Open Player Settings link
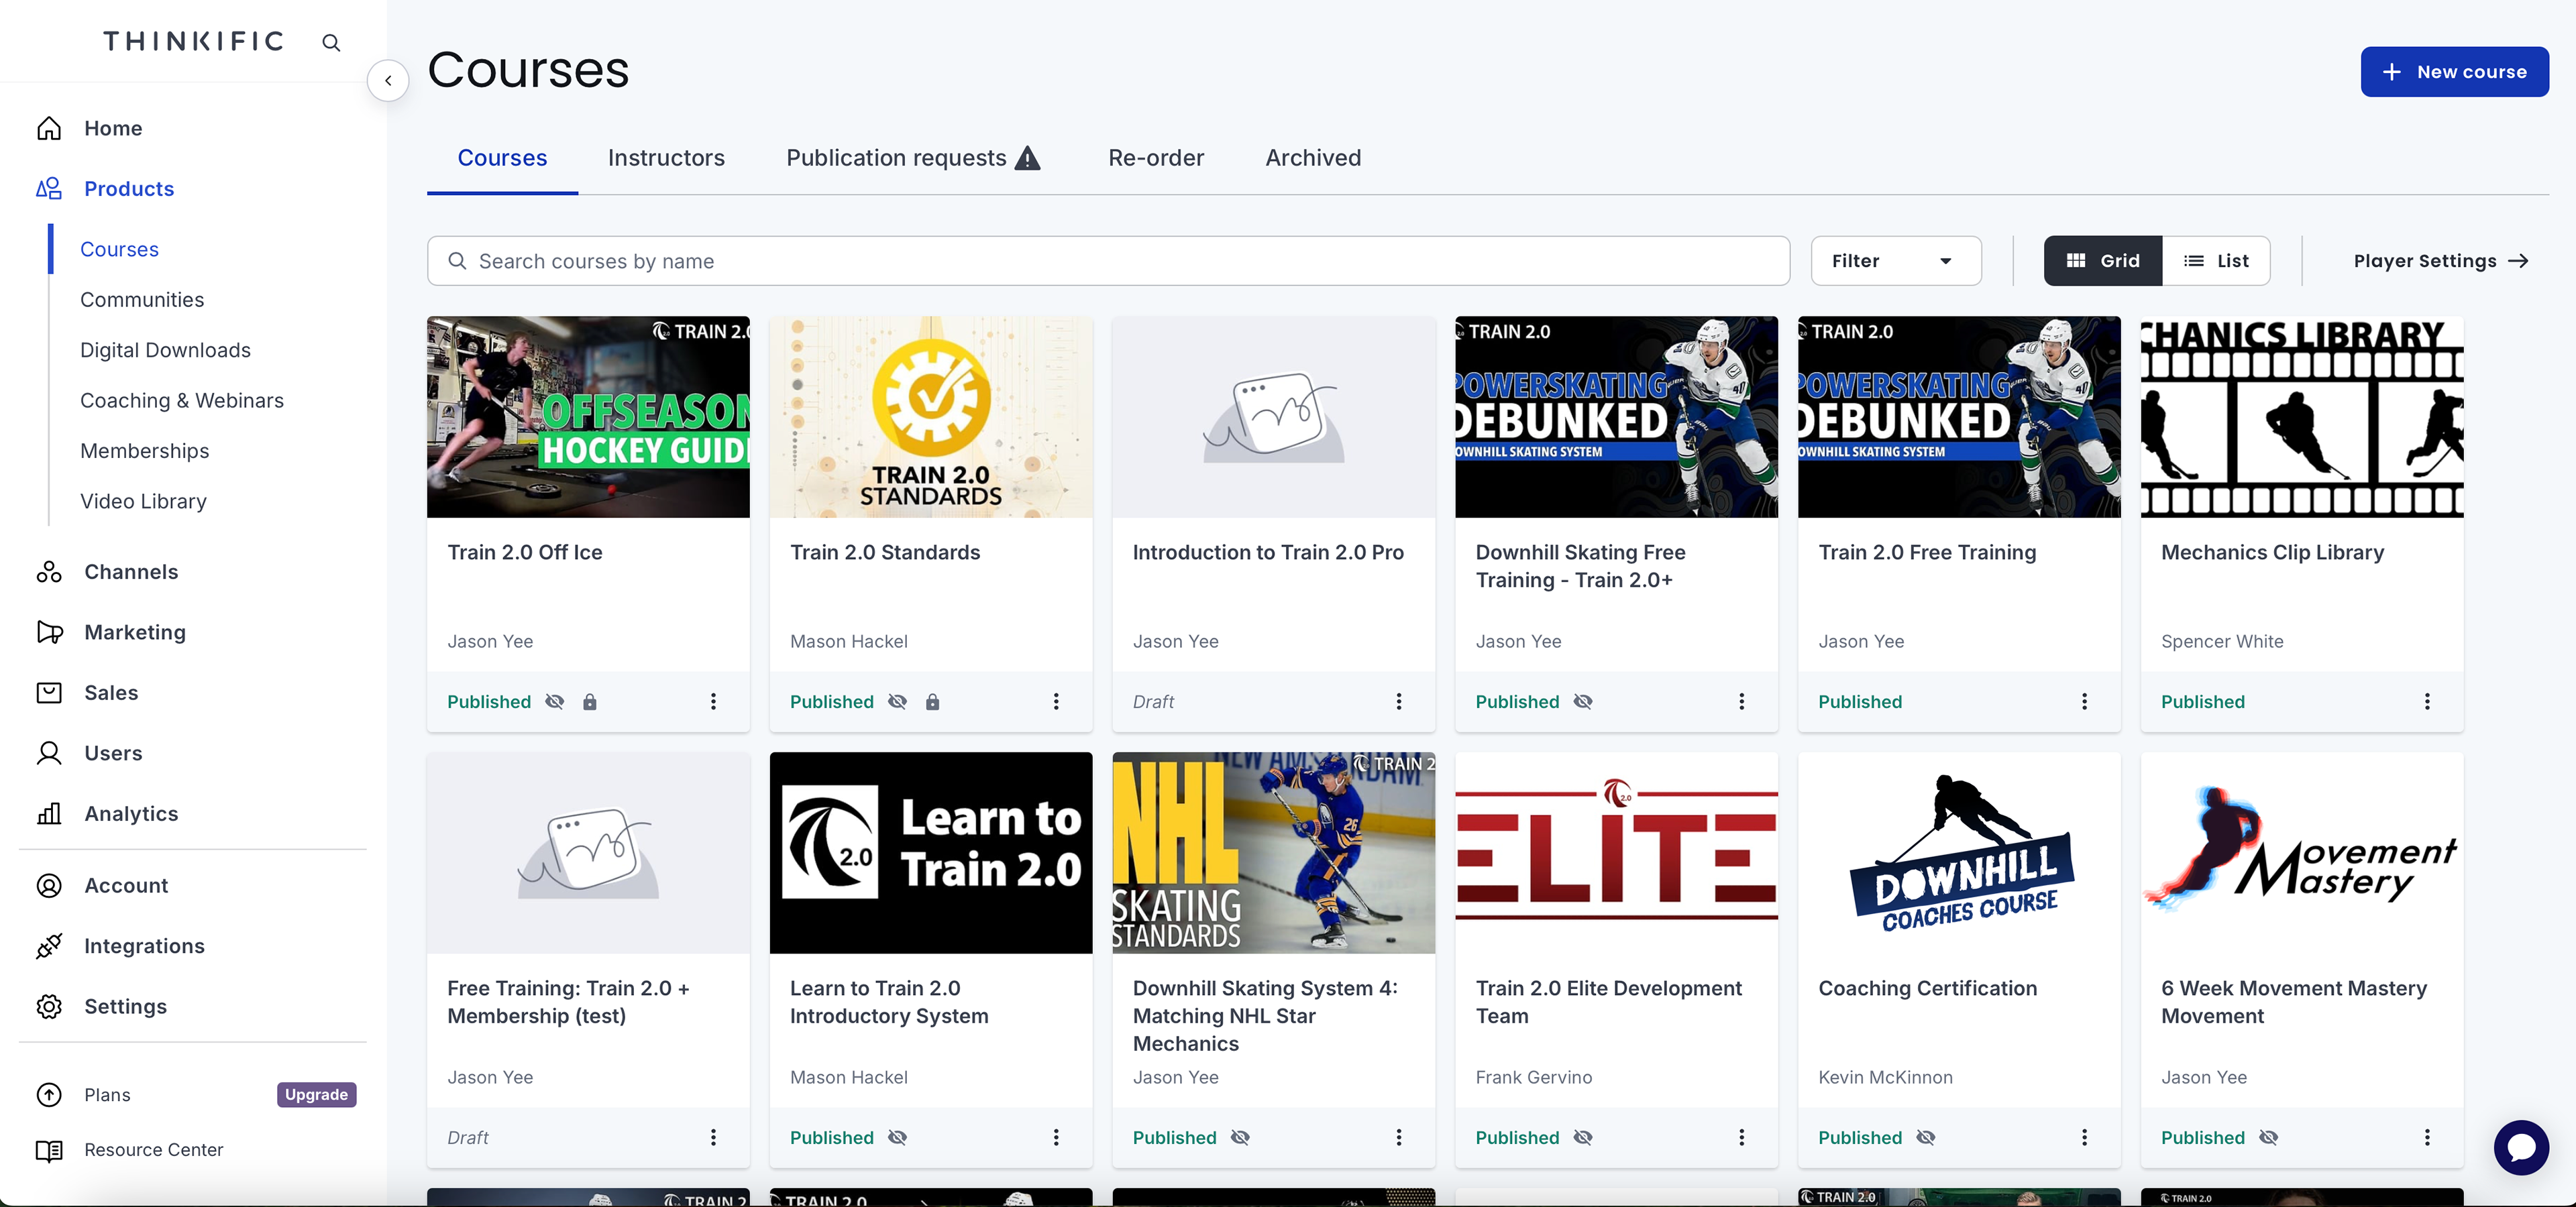The width and height of the screenshot is (2576, 1207). pos(2440,261)
